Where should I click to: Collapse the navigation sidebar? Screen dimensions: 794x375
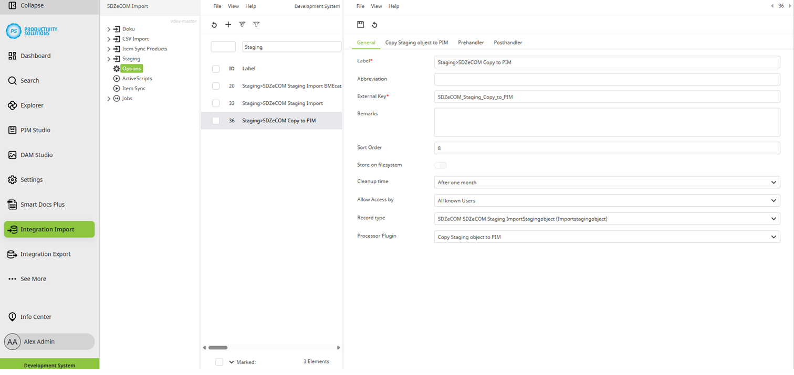pyautogui.click(x=22, y=6)
